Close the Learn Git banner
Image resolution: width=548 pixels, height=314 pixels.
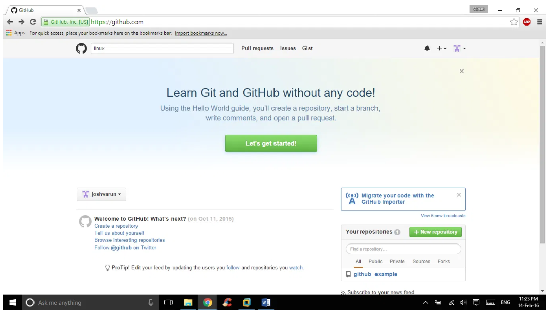pos(461,71)
